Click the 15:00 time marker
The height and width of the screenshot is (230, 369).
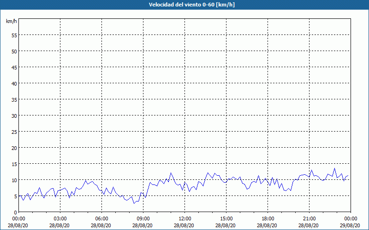coord(226,218)
